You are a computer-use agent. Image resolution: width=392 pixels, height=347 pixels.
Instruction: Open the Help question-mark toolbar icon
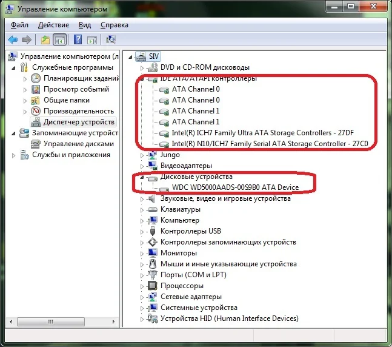tap(78, 39)
